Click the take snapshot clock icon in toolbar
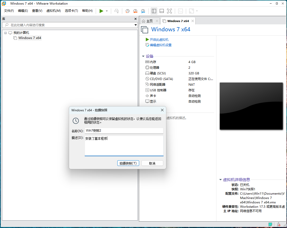Image resolution: width=287 pixels, height=228 pixels. click(127, 11)
